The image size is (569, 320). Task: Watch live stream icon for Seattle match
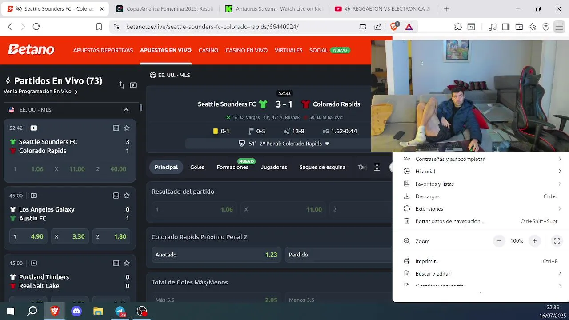(x=34, y=128)
